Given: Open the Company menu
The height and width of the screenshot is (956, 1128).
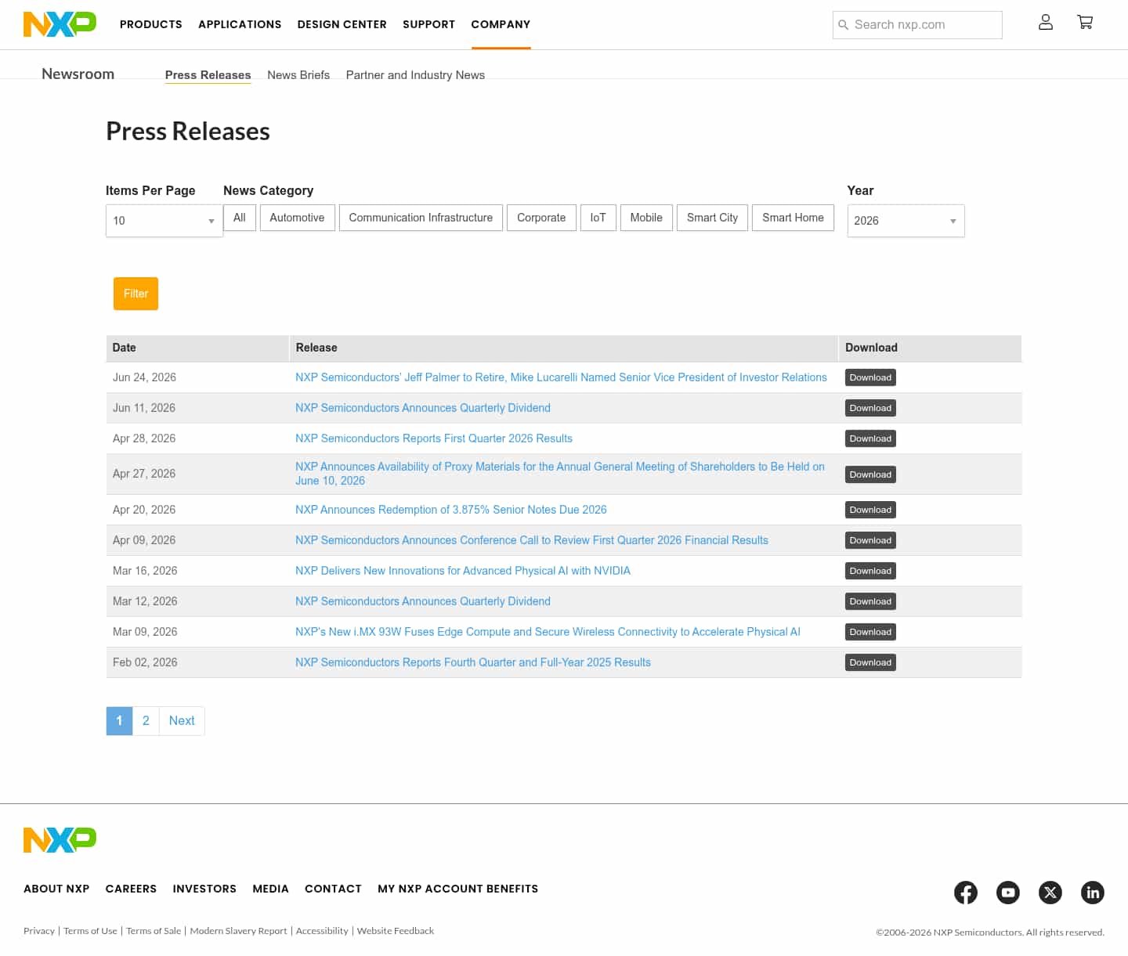Looking at the screenshot, I should tap(501, 24).
